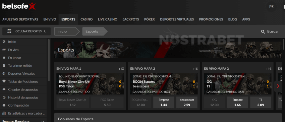Select the Esports tab

point(68,19)
